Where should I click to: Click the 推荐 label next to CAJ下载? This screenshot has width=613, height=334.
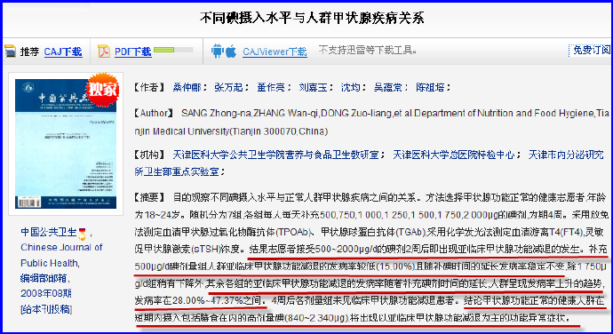point(29,52)
